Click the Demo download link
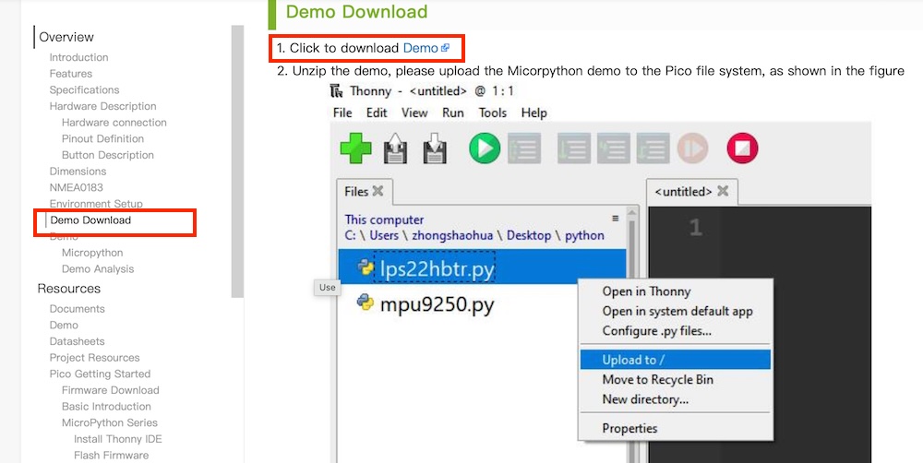 (420, 47)
